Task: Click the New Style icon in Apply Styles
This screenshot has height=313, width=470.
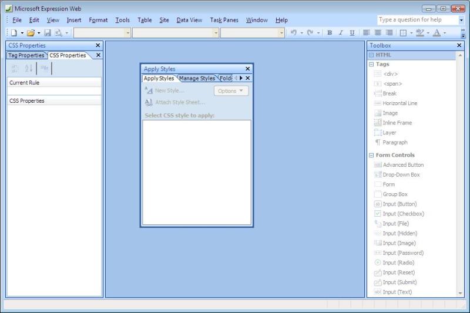Action: (x=149, y=90)
